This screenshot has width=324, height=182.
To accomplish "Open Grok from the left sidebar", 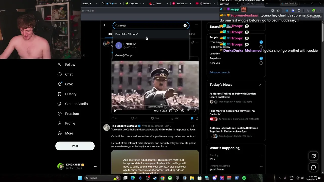I will pyautogui.click(x=65, y=84).
